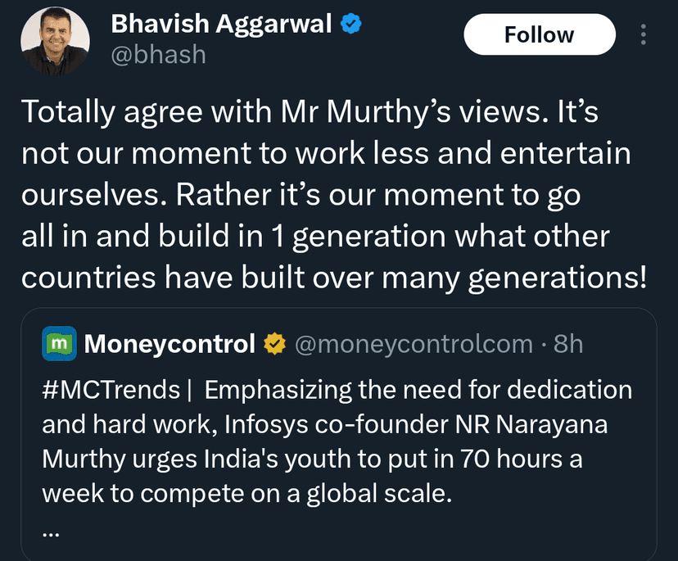Open the @bhash handle link
The image size is (678, 561).
(158, 54)
